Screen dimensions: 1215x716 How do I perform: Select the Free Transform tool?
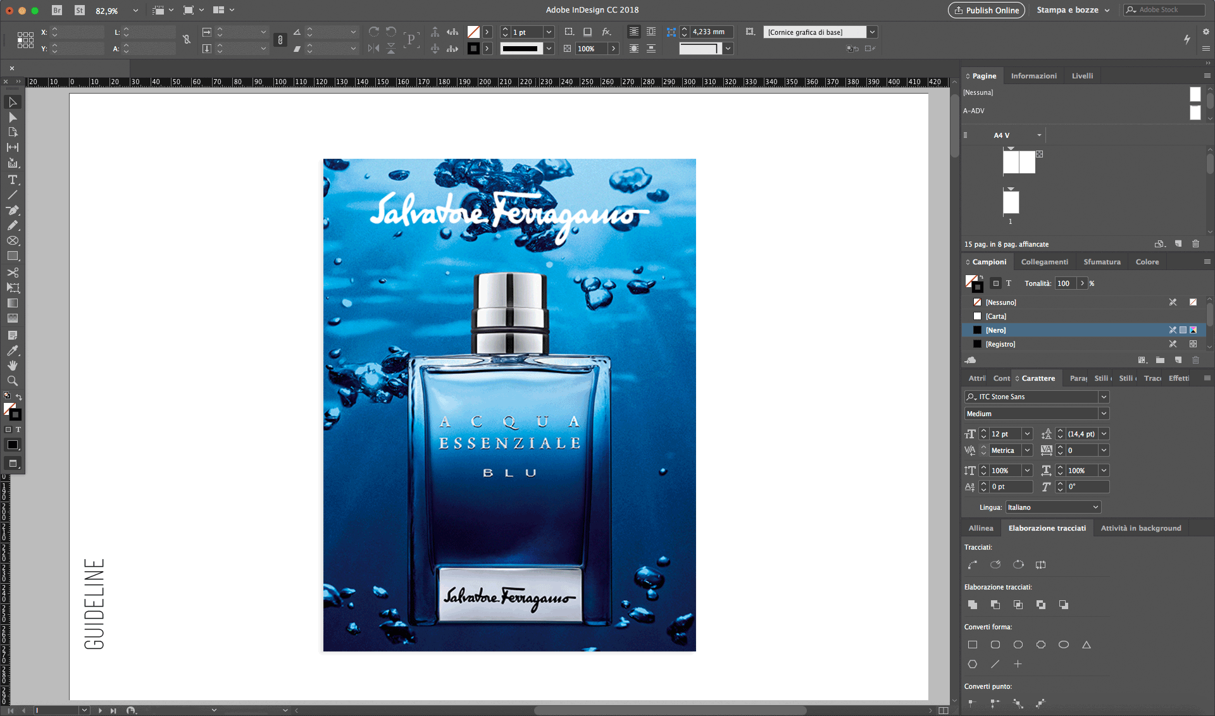click(x=13, y=288)
